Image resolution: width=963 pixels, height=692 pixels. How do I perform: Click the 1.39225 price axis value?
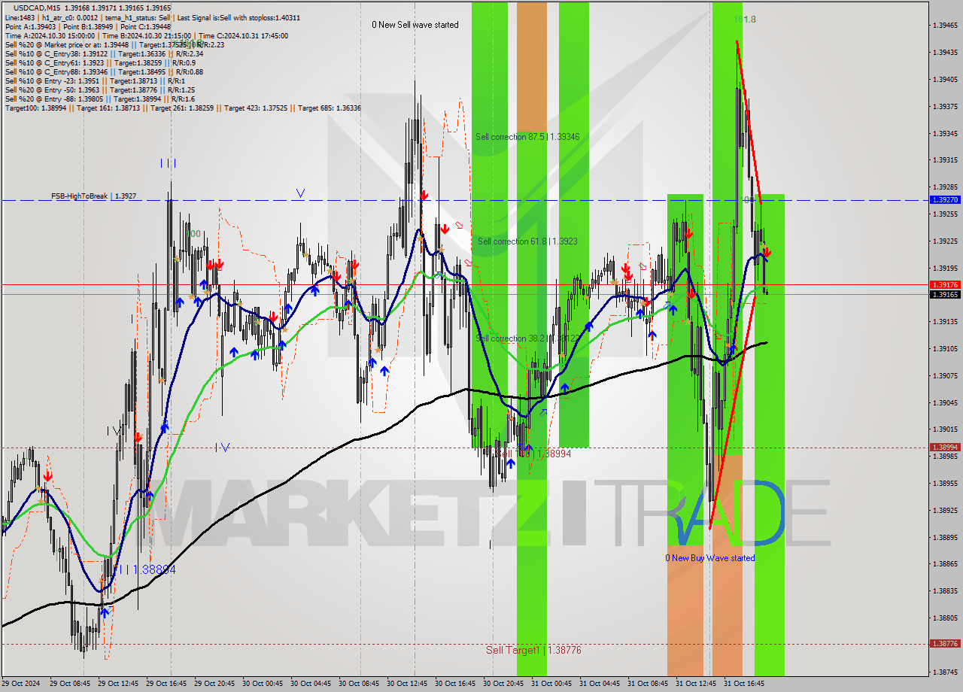pyautogui.click(x=945, y=241)
